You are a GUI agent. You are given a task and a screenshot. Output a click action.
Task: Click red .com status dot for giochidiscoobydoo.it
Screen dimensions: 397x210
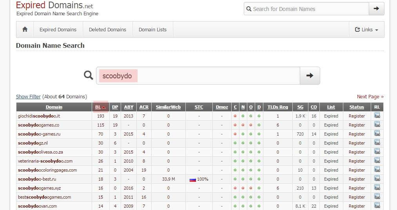click(235, 116)
